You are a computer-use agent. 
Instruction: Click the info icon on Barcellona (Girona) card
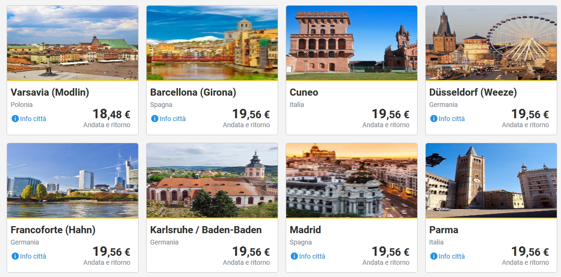tap(155, 119)
